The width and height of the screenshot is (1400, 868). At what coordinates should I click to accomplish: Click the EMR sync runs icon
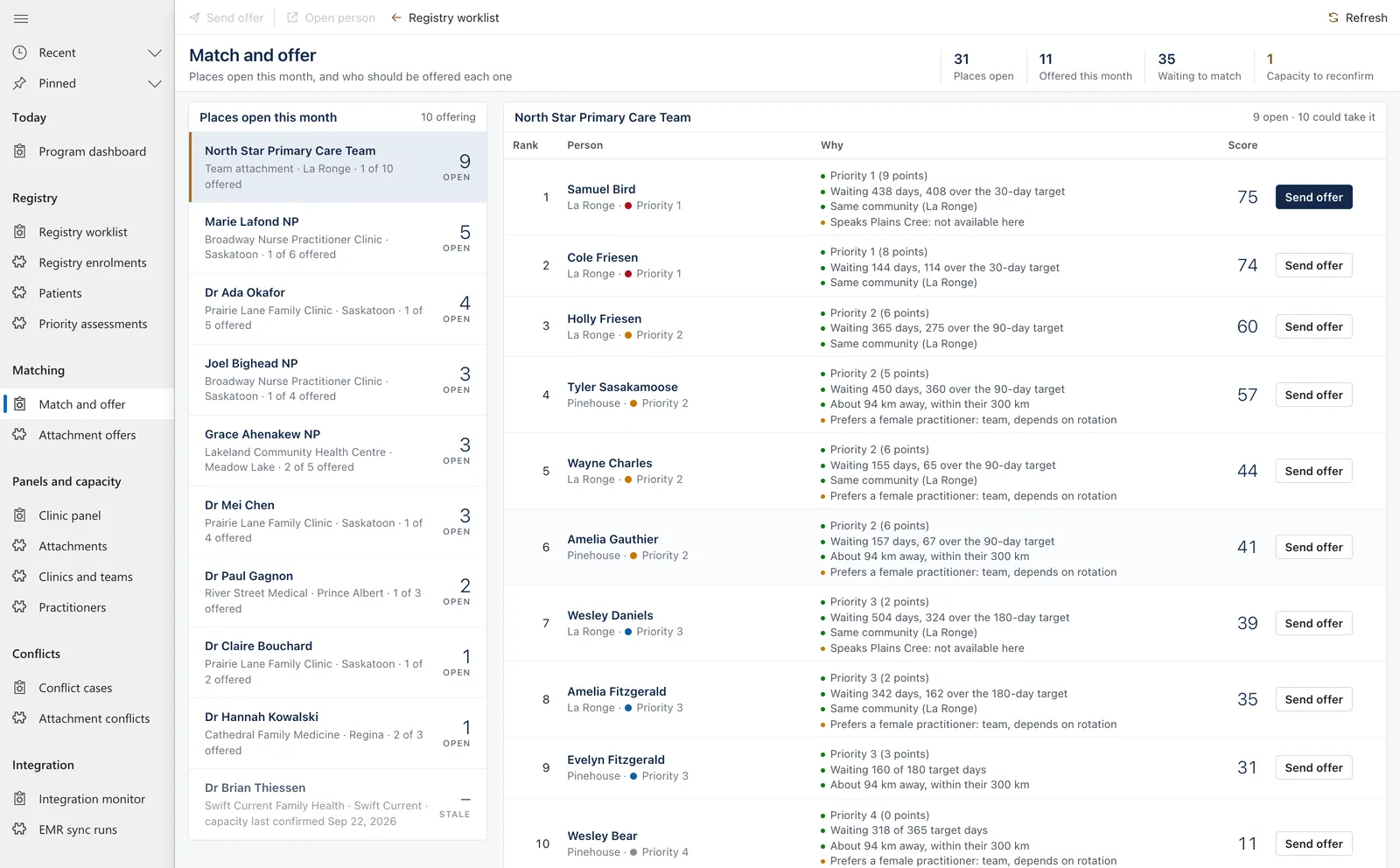coord(19,829)
